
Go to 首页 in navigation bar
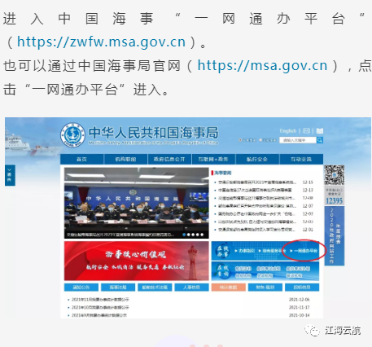click(81, 160)
